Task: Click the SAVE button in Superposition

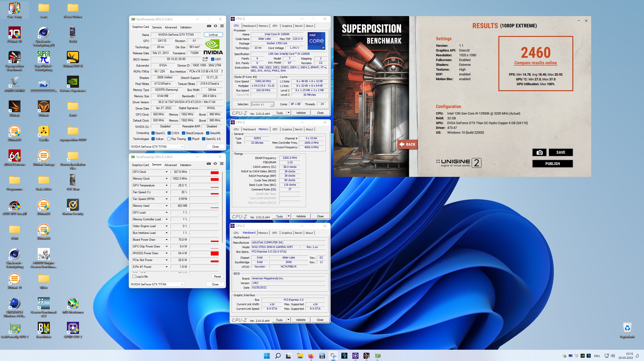Action: tap(561, 152)
